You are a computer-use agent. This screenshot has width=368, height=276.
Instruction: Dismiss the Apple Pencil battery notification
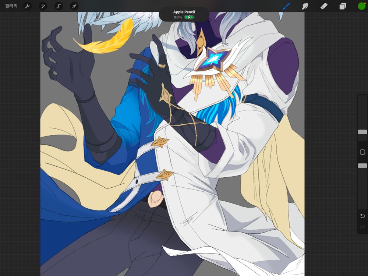point(184,14)
